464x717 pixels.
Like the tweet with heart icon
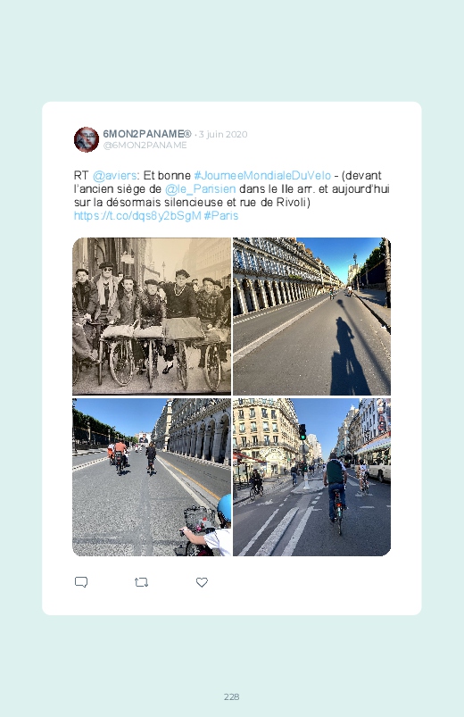pos(202,582)
